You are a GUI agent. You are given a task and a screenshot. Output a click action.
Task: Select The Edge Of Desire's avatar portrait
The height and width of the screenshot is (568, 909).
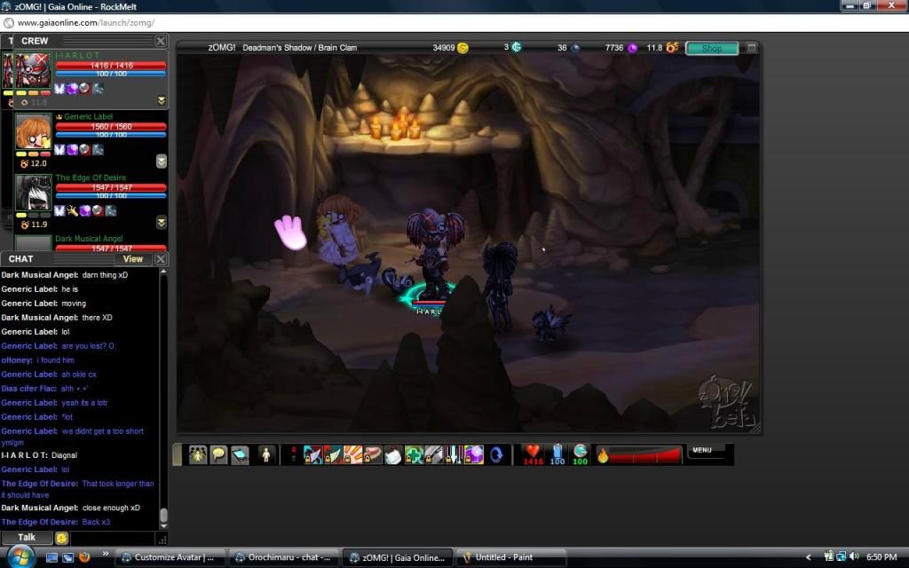pyautogui.click(x=33, y=193)
